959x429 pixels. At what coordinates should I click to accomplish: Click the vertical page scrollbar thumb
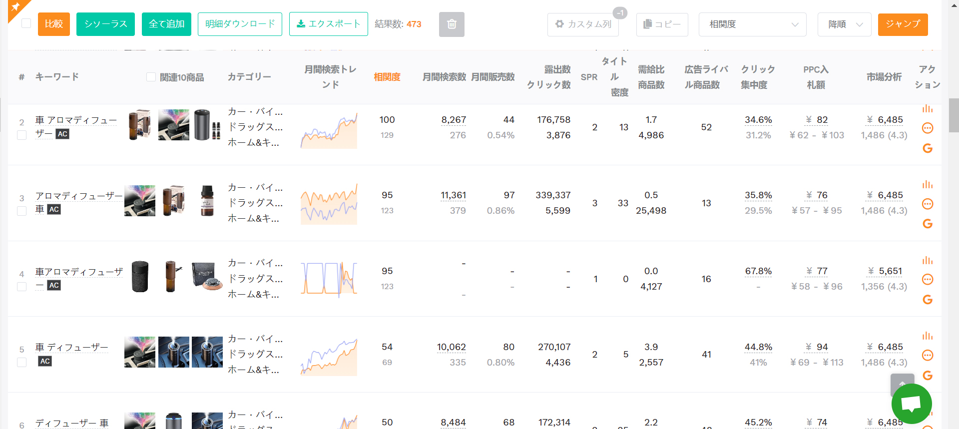pyautogui.click(x=954, y=115)
